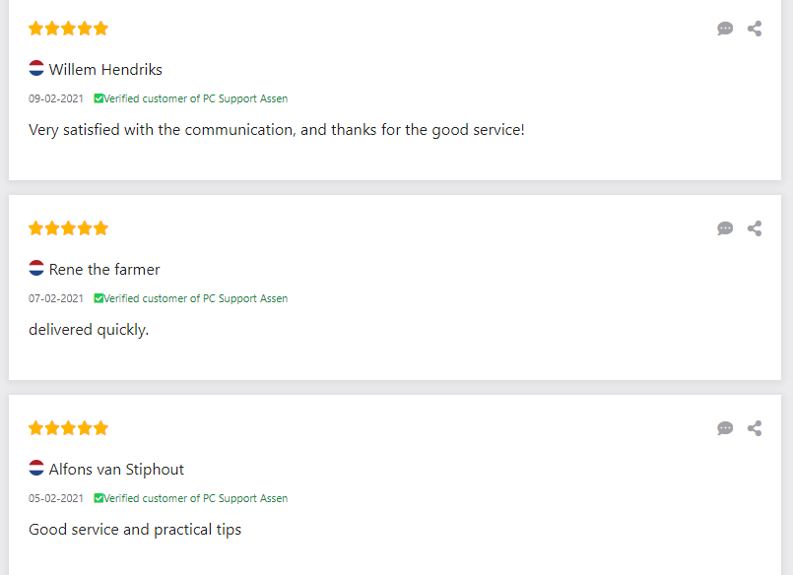793x575 pixels.
Task: Click five-star rating on Willem Hendriks review
Action: [68, 29]
